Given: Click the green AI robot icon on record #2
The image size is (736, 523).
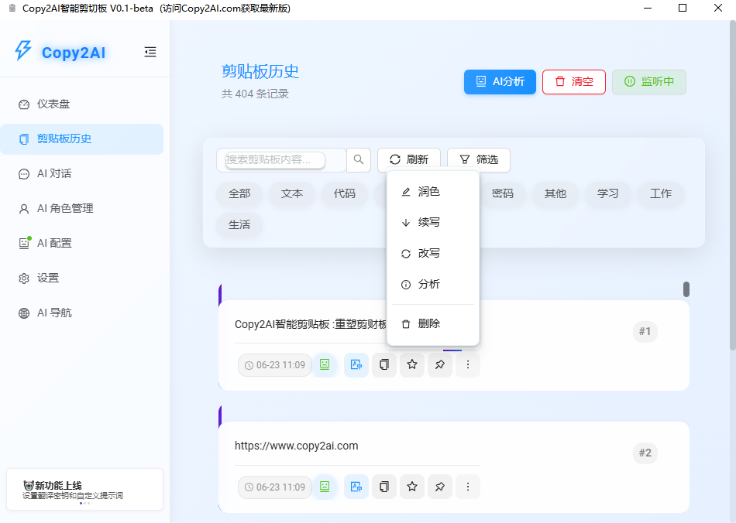Looking at the screenshot, I should (x=325, y=487).
